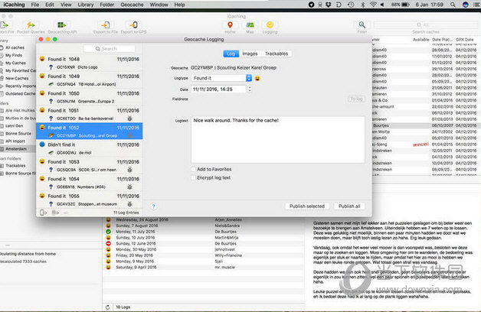481x312 pixels.
Task: Open the Window menu
Action: click(x=159, y=5)
